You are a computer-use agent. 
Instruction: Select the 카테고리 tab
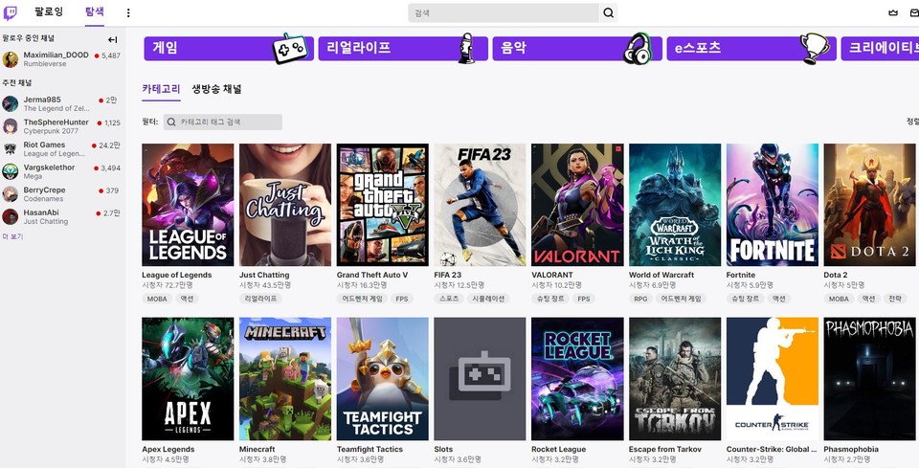161,89
